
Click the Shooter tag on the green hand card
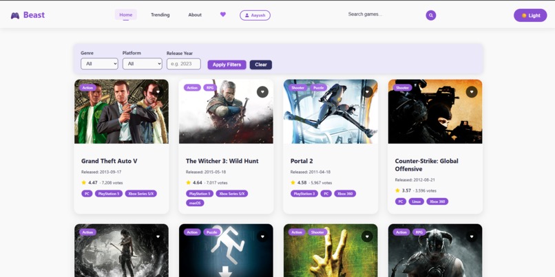317,232
